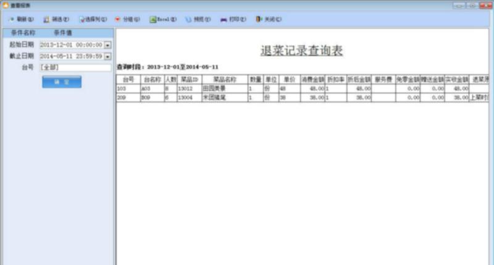Click the 免零金额 table column header
The height and width of the screenshot is (265, 494).
pos(408,80)
